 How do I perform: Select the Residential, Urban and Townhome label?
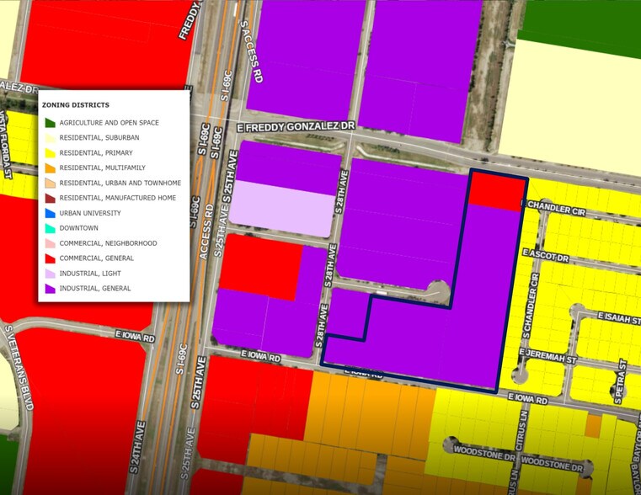tap(120, 183)
